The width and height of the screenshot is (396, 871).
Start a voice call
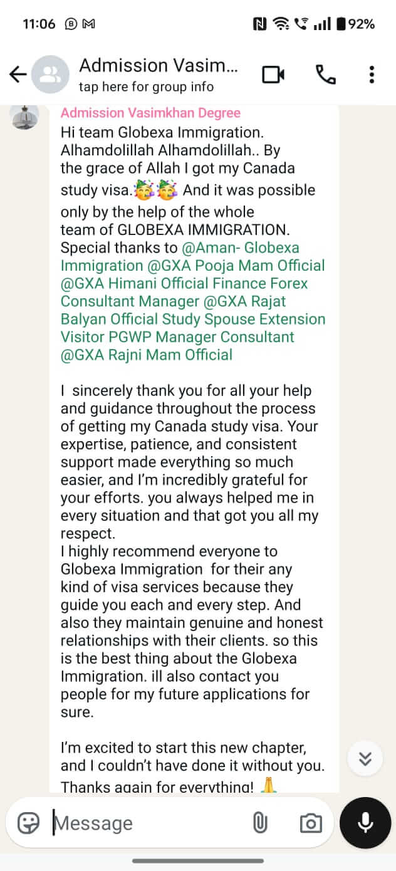click(325, 75)
